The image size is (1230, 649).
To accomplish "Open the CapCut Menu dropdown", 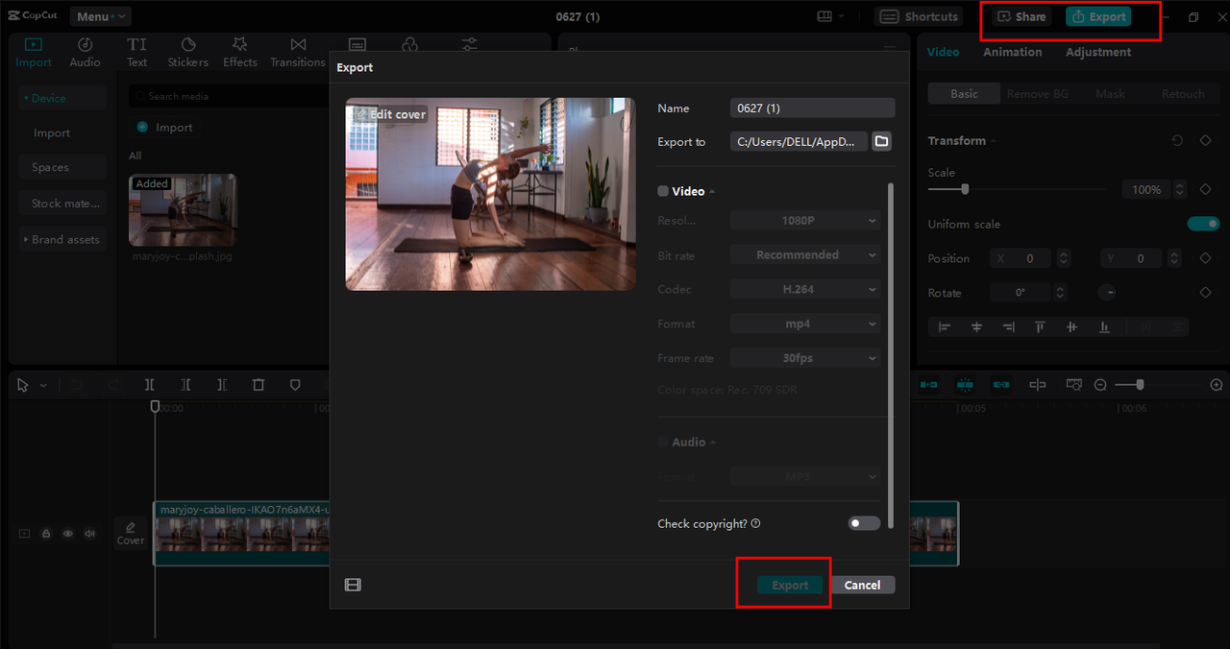I will coord(101,16).
